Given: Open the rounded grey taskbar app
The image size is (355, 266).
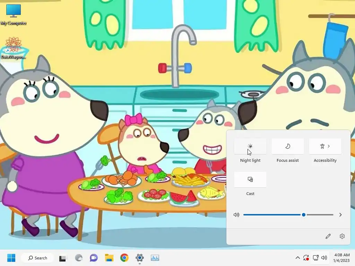Looking at the screenshot, I should click(79, 258).
